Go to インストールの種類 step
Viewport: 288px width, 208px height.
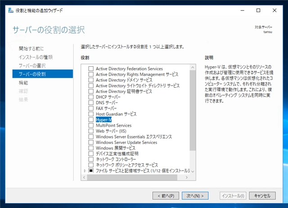coord(36,57)
